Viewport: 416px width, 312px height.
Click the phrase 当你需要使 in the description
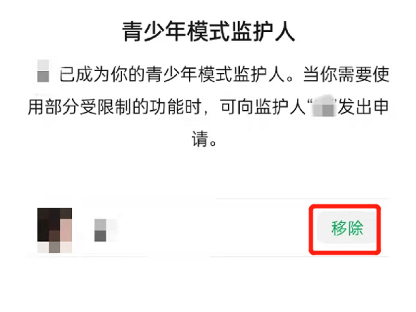point(346,74)
